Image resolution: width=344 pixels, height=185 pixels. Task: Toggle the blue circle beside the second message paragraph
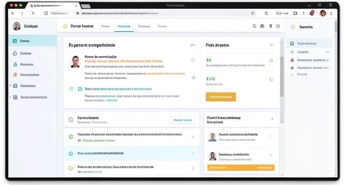point(193,78)
